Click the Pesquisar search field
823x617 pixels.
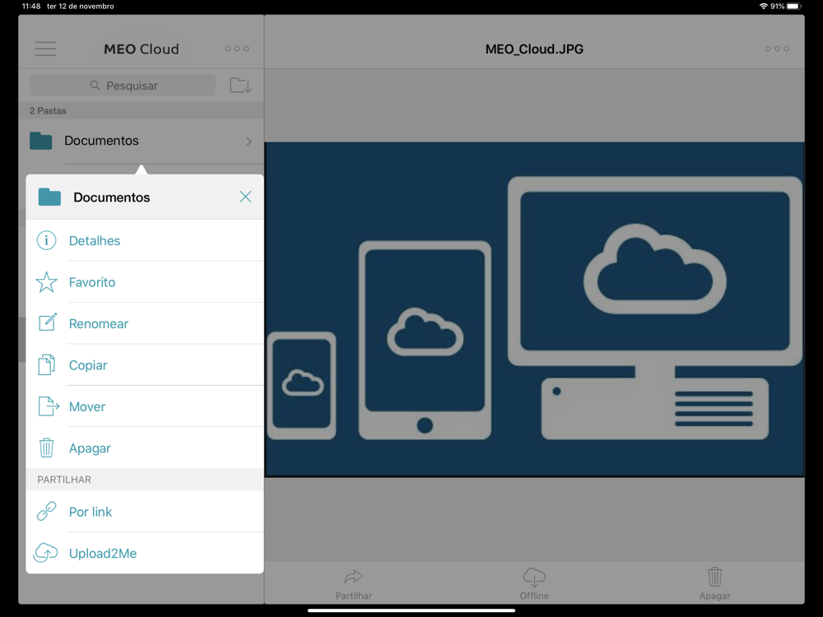click(x=123, y=86)
